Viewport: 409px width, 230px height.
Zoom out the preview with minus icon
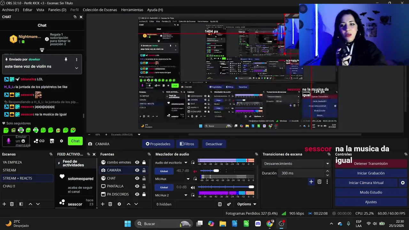pos(89,134)
